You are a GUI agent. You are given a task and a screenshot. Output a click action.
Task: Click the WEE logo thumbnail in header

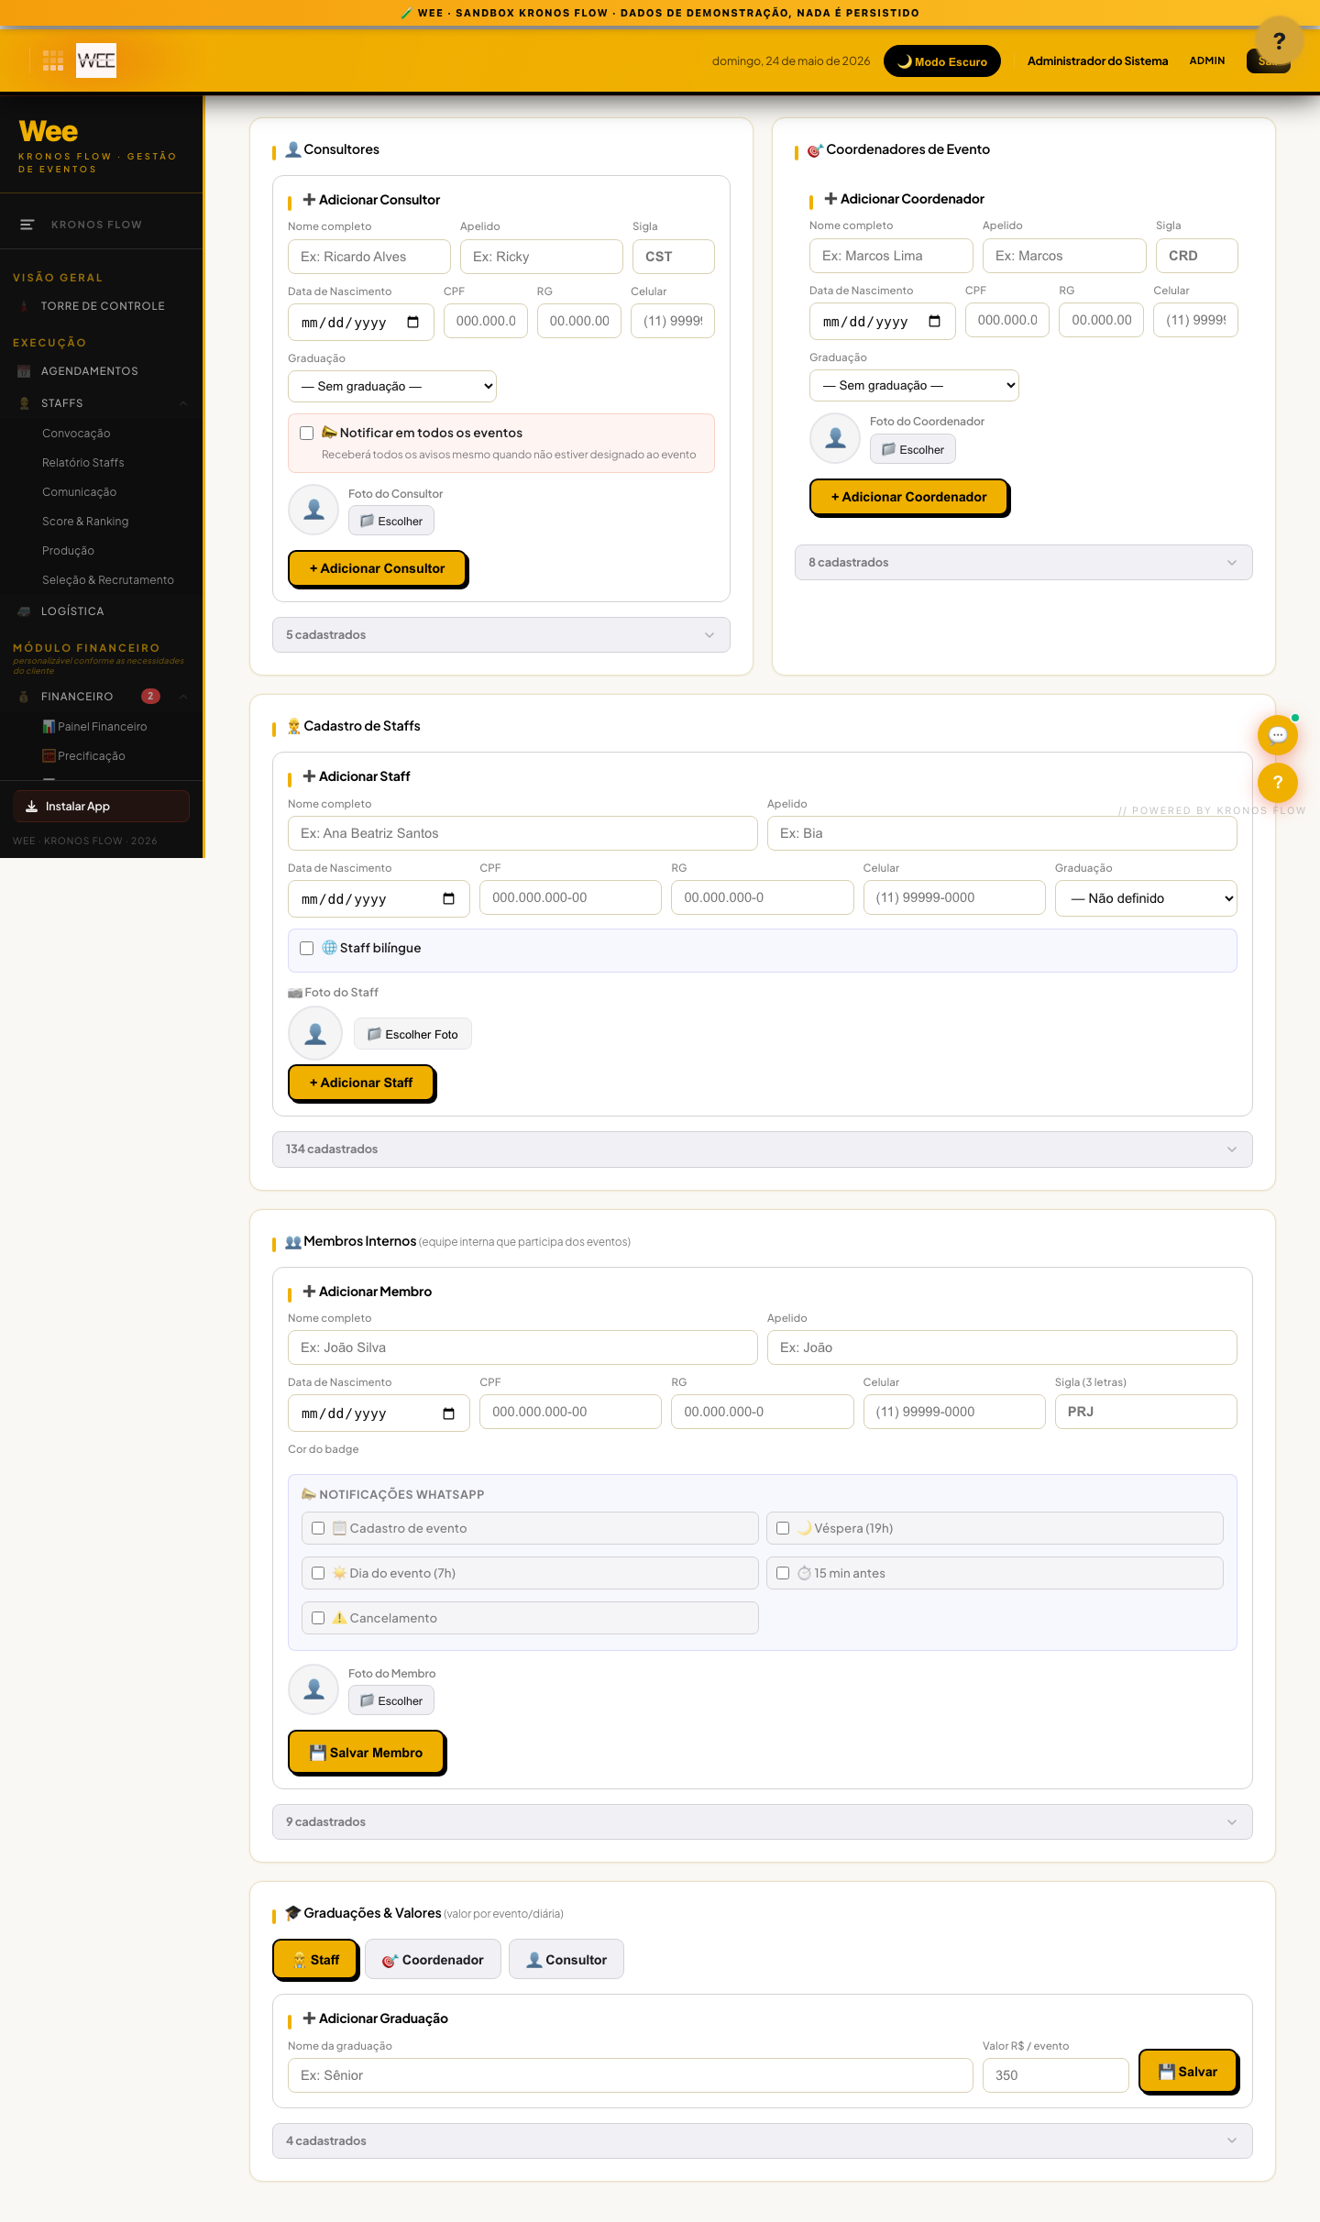pos(96,60)
